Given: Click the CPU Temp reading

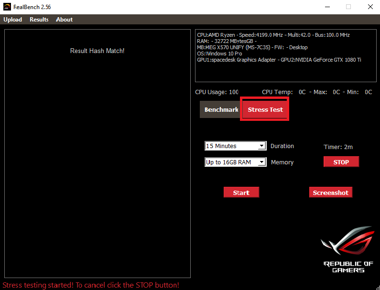Looking at the screenshot, I should pos(284,92).
